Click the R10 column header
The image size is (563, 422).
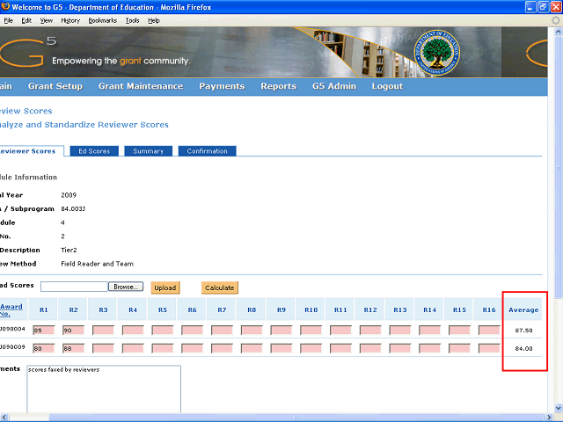coord(311,309)
